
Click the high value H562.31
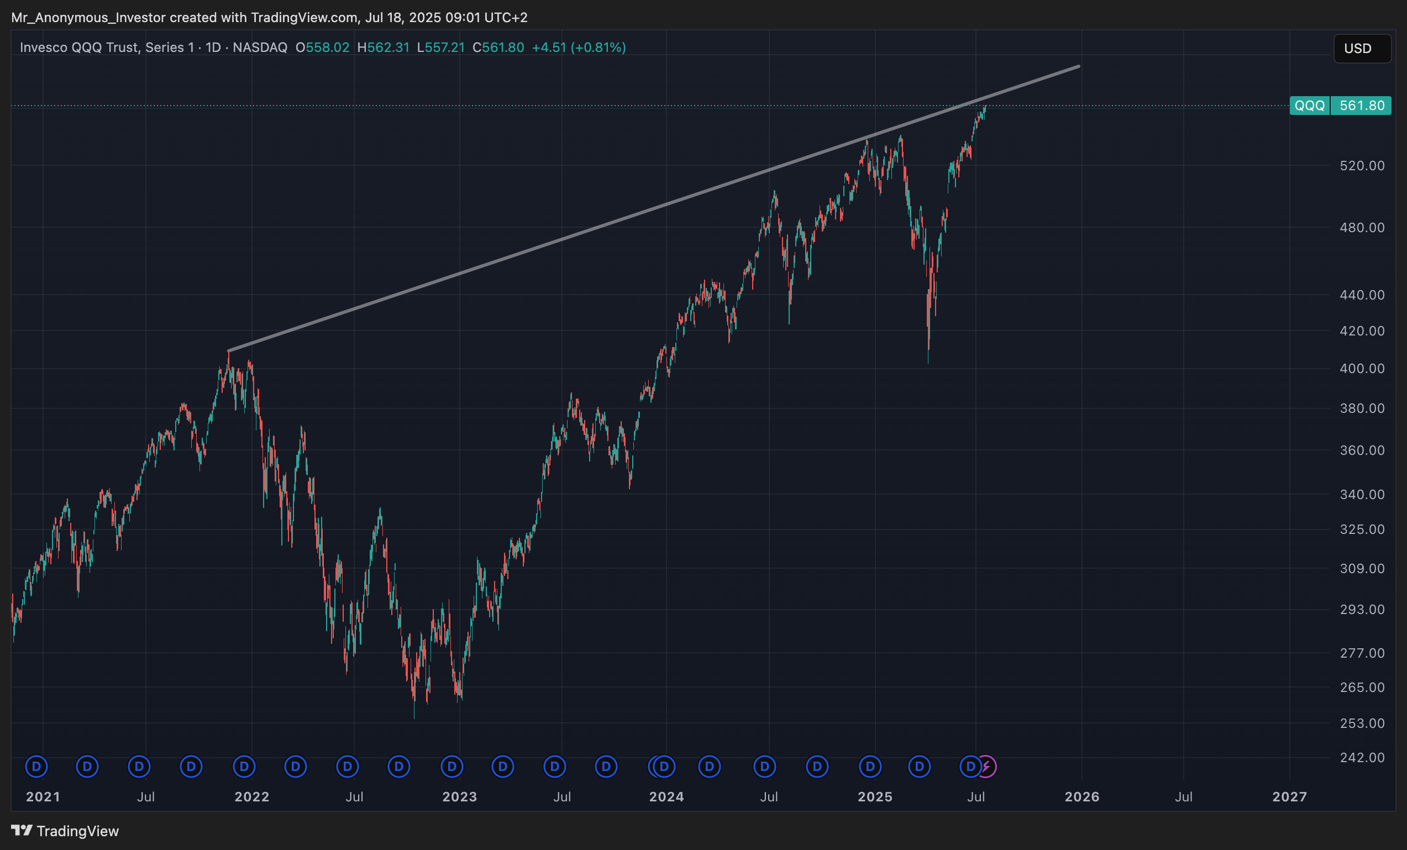383,48
